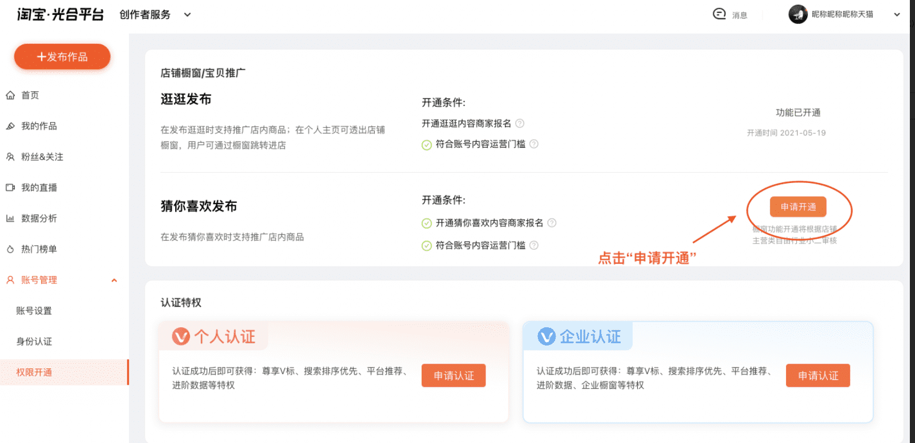Click 申请认证 in 个人认证 card
Image resolution: width=915 pixels, height=443 pixels.
tap(454, 376)
